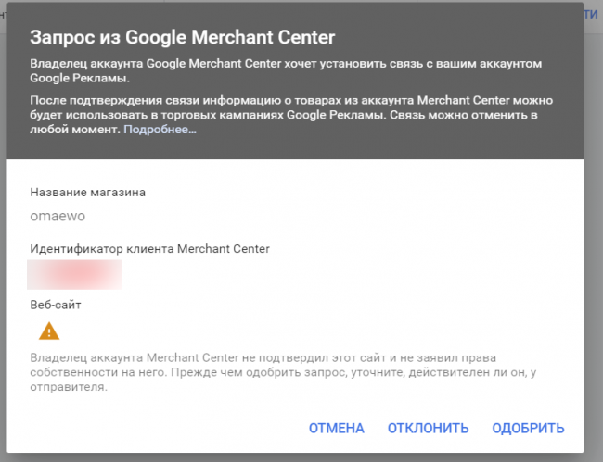Reject the request via ОТКЛОНИТЬ
Screen dimensions: 603x462
[x=428, y=428]
